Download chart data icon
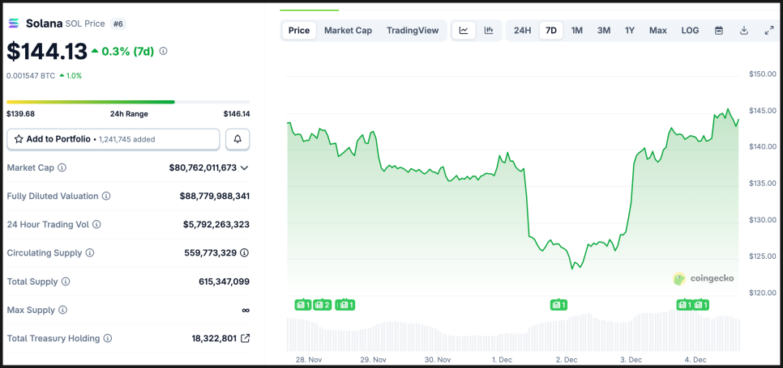 tap(744, 31)
